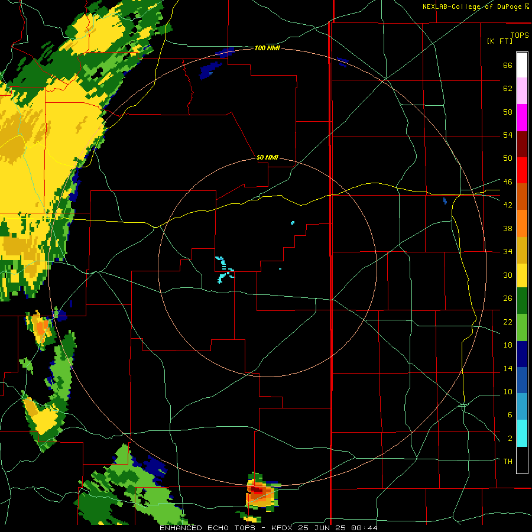This screenshot has width=532, height=532.
Task: Click the Enhanced Echo Tops KFDX caption
Action: (x=268, y=528)
